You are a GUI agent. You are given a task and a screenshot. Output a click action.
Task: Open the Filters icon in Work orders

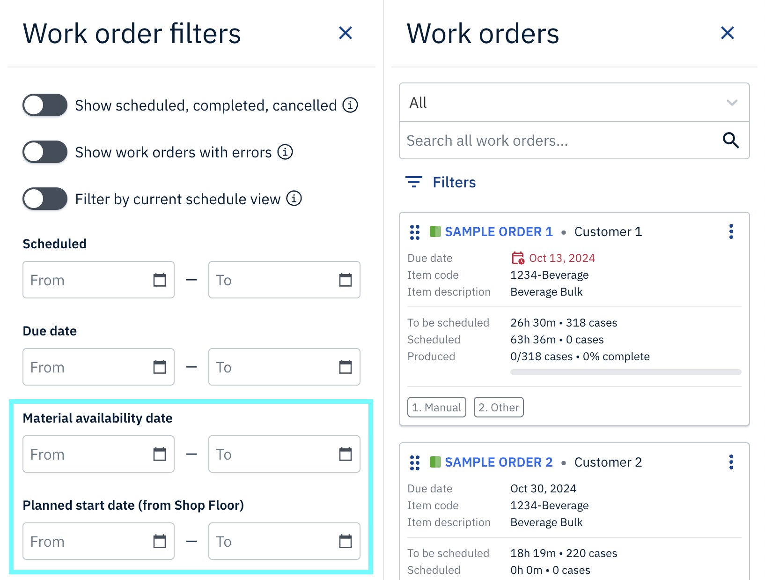414,182
